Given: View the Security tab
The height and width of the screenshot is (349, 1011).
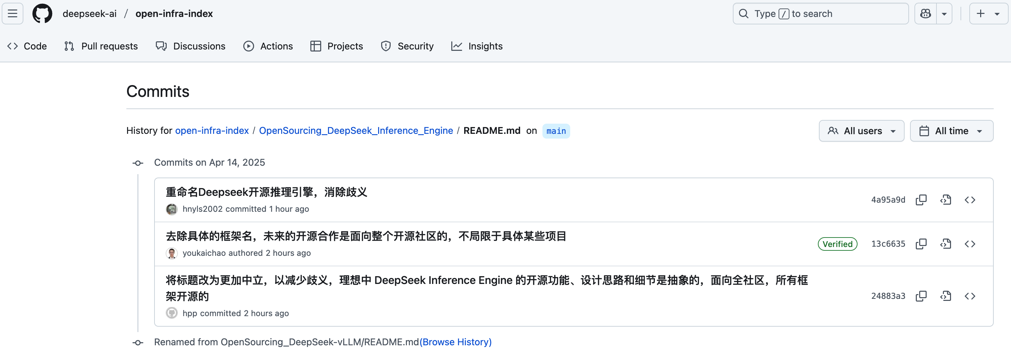Looking at the screenshot, I should (407, 46).
